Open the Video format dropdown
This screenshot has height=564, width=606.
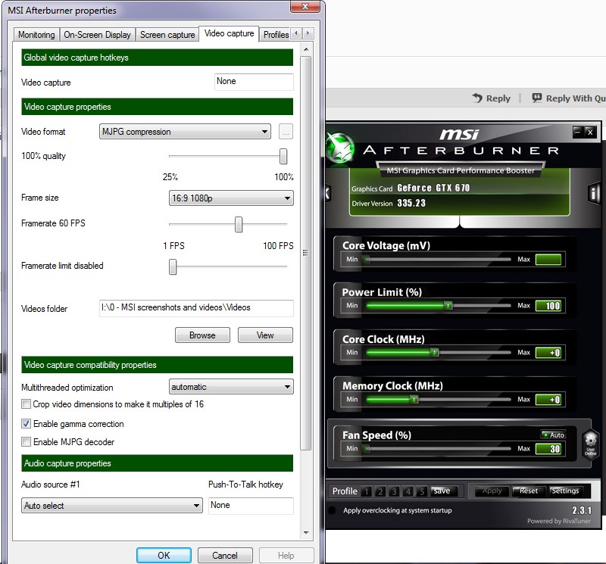pyautogui.click(x=185, y=132)
